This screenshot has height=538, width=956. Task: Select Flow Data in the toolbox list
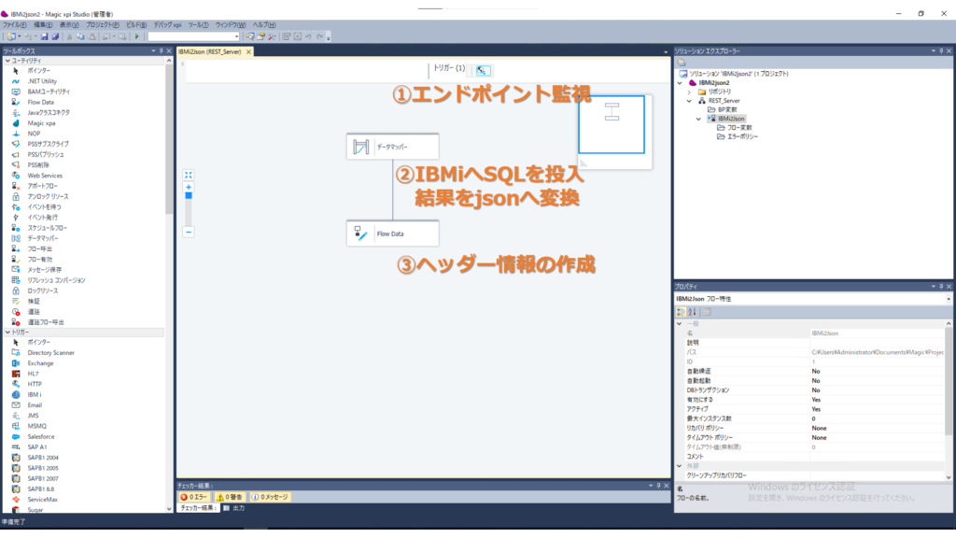[40, 102]
